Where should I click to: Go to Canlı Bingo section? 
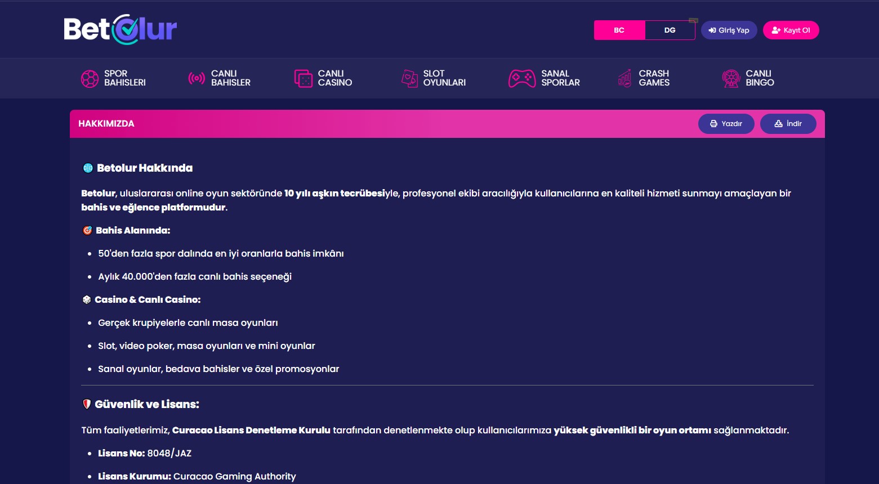pyautogui.click(x=748, y=78)
